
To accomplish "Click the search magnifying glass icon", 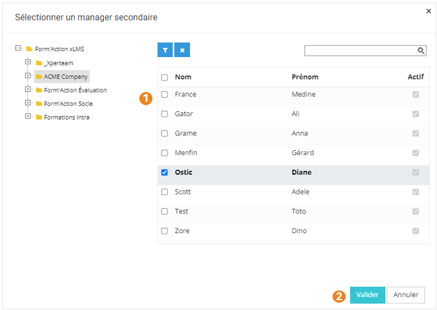I will [x=421, y=50].
